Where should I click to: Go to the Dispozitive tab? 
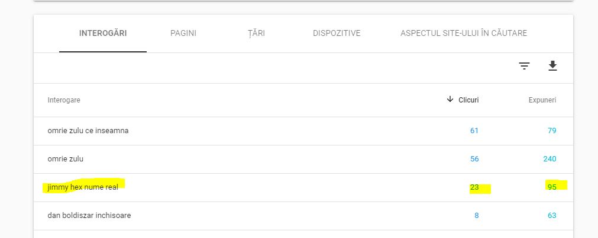[337, 34]
